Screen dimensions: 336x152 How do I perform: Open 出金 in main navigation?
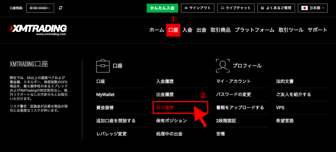(201, 30)
